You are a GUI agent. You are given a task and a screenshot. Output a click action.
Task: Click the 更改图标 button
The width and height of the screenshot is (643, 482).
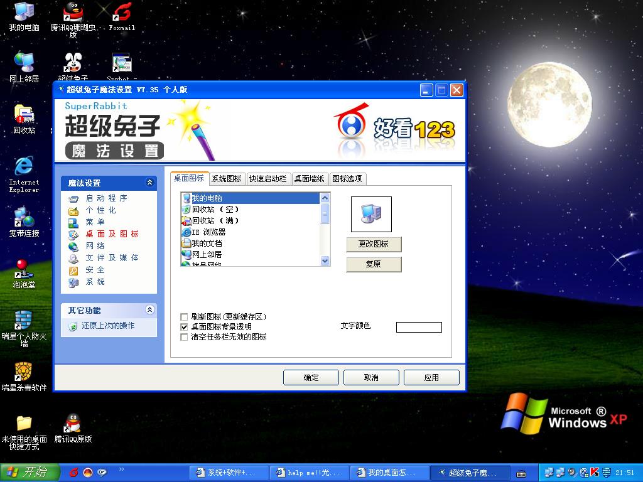coord(374,244)
